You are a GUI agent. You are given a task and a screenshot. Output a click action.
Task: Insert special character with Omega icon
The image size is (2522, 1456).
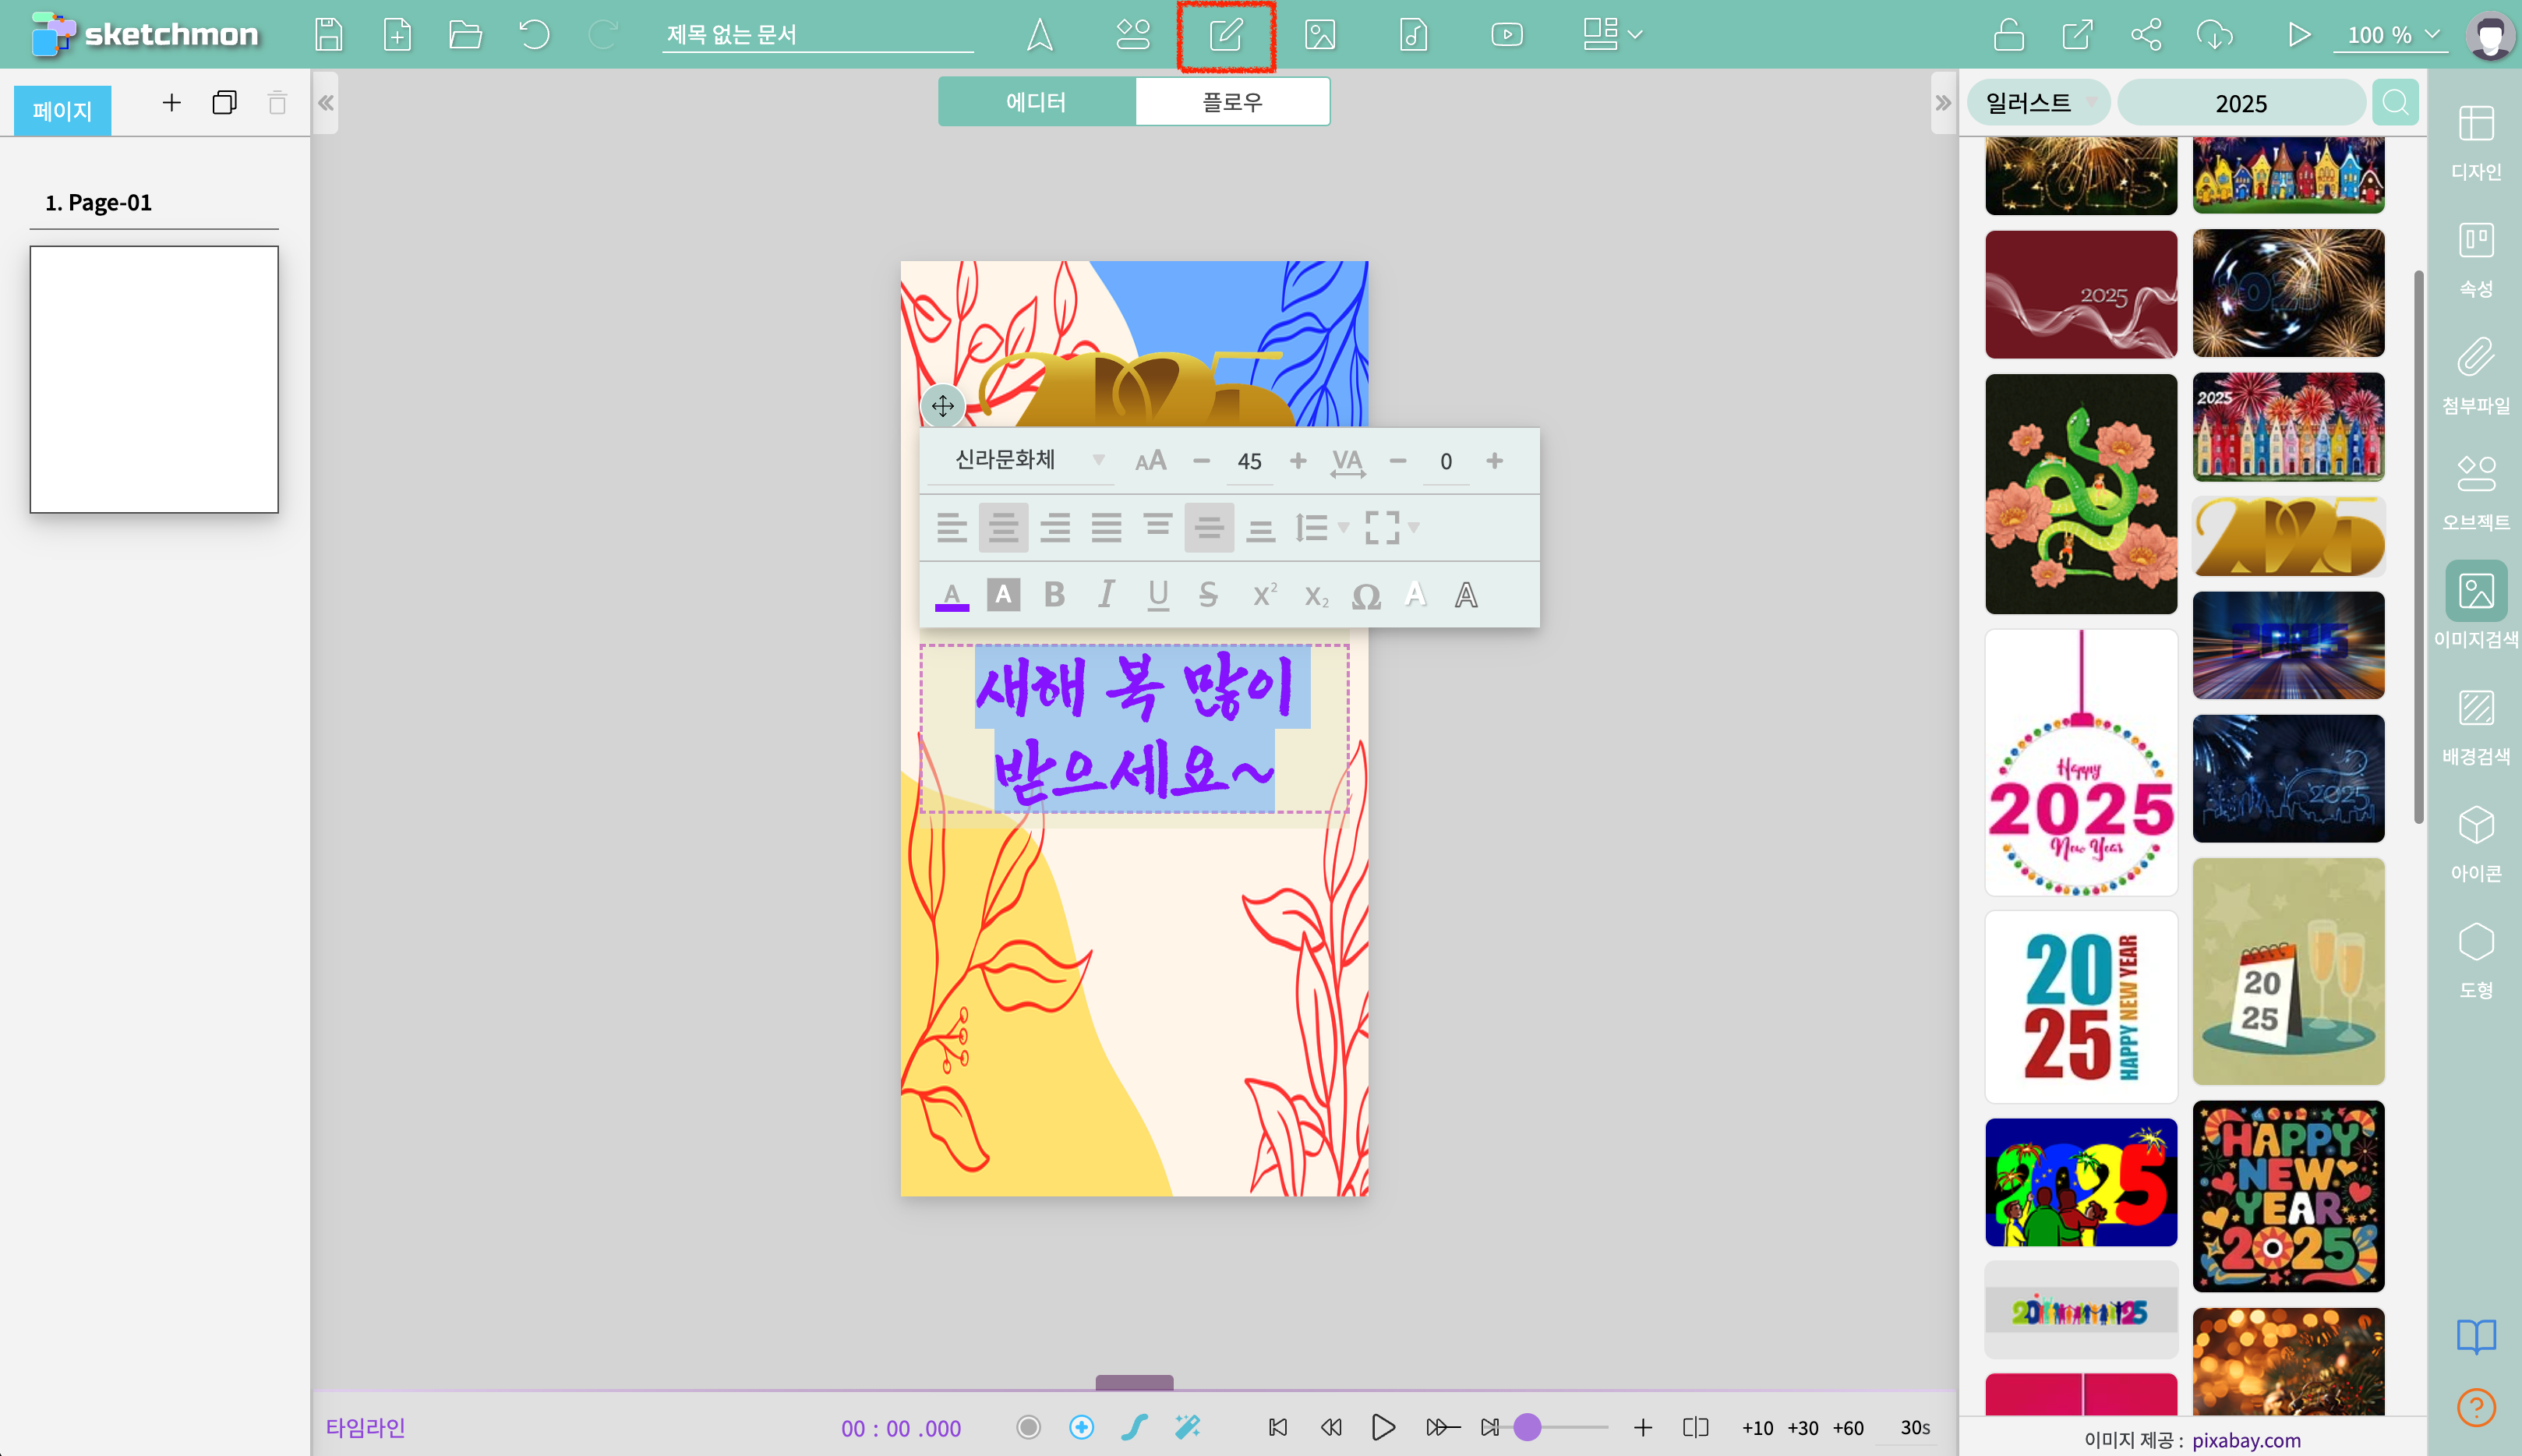tap(1365, 596)
